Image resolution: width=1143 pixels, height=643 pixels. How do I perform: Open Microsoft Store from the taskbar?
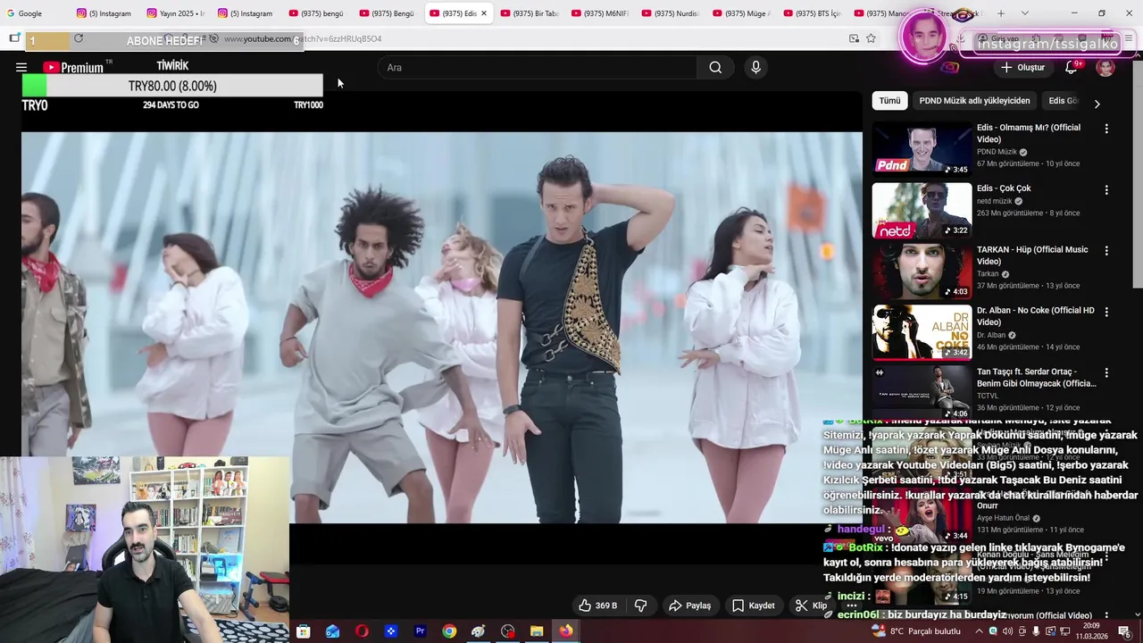pyautogui.click(x=304, y=631)
